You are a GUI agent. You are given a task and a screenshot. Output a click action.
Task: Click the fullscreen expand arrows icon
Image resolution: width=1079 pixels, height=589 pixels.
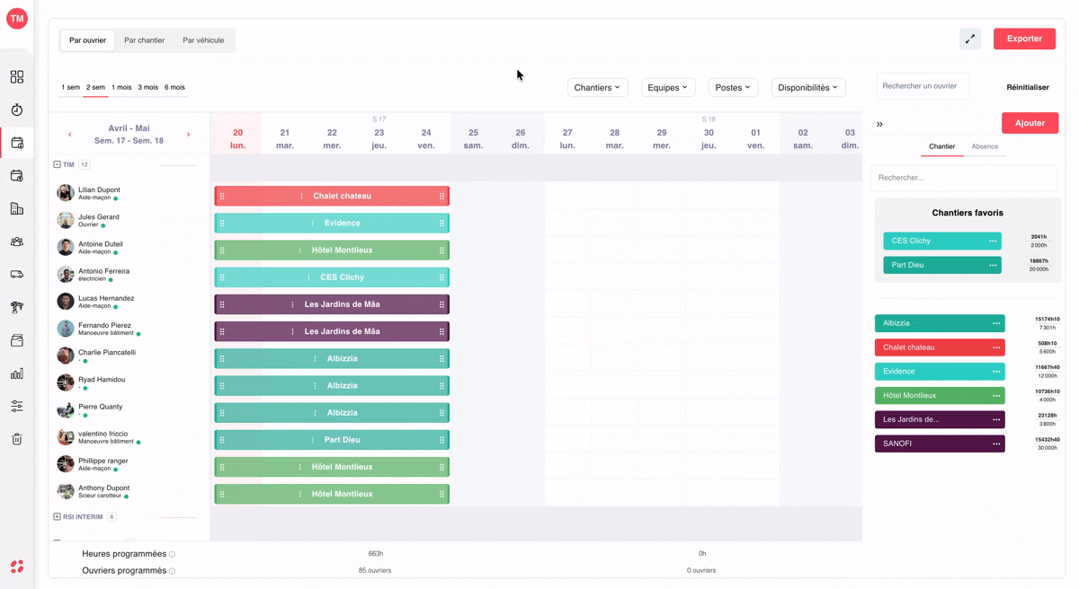point(970,39)
